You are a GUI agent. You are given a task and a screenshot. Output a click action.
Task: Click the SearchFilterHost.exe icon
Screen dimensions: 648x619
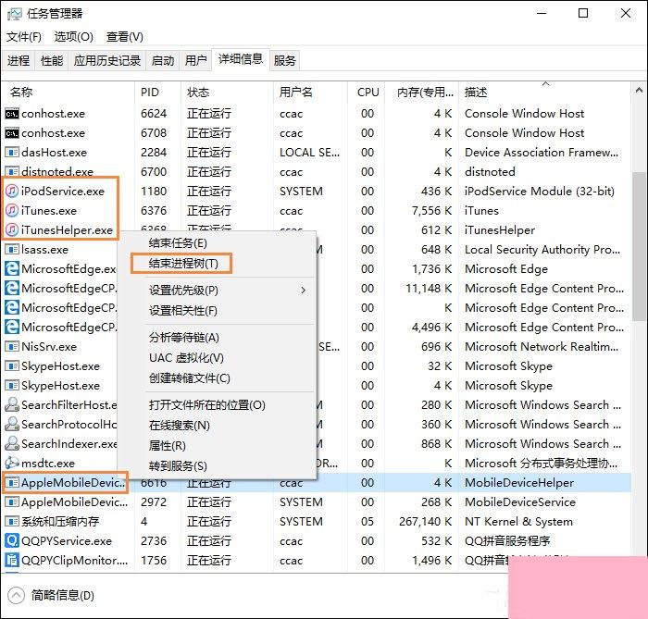[11, 404]
